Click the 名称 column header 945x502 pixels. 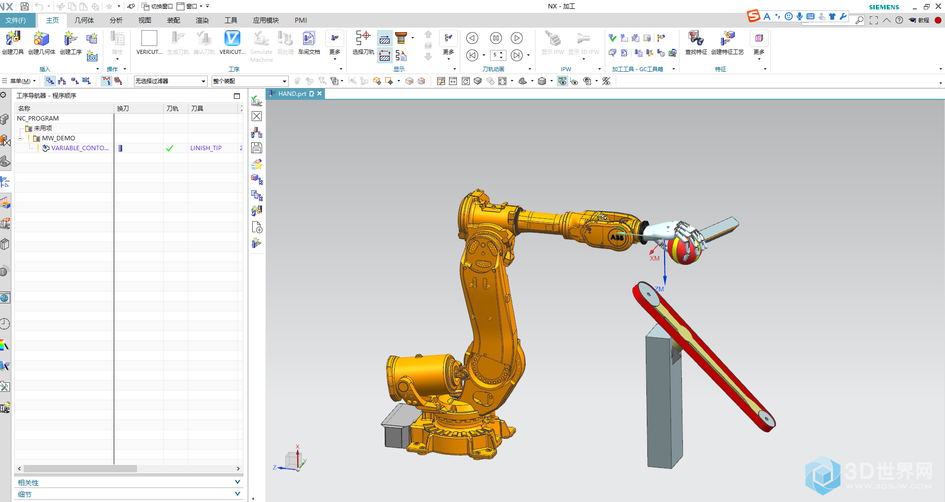[64, 108]
